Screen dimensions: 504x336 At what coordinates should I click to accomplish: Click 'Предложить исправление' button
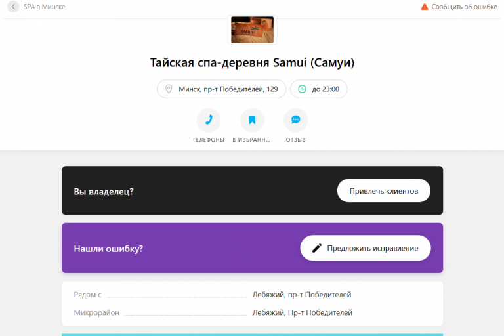(366, 248)
